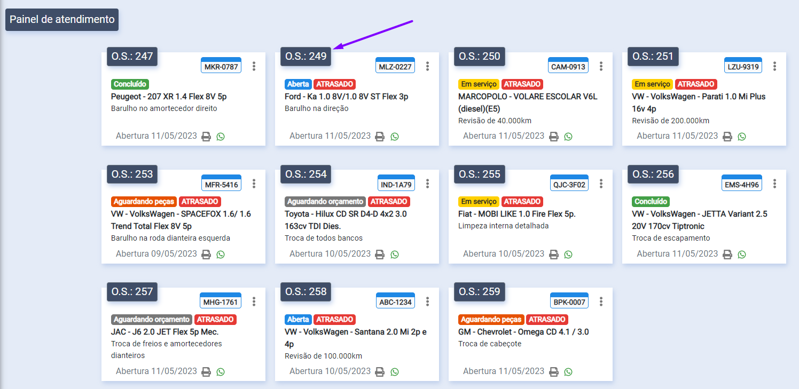Click printer icon on O.S. 254 card
This screenshot has height=389, width=799.
tap(380, 255)
